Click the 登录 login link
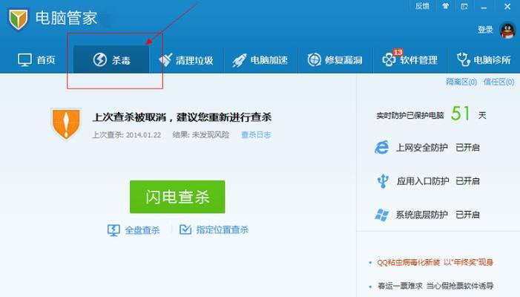 [485, 30]
